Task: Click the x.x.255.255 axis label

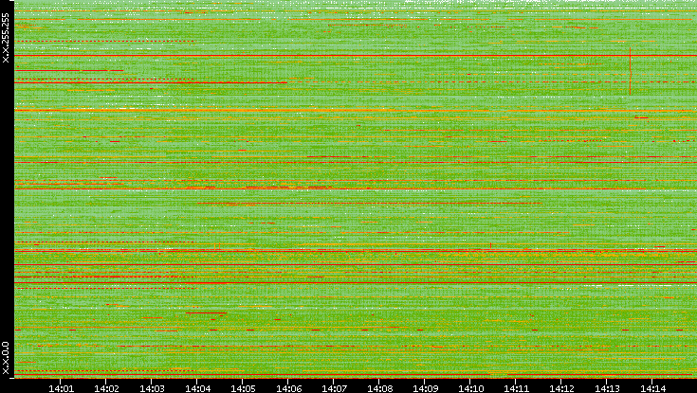Action: 6,38
